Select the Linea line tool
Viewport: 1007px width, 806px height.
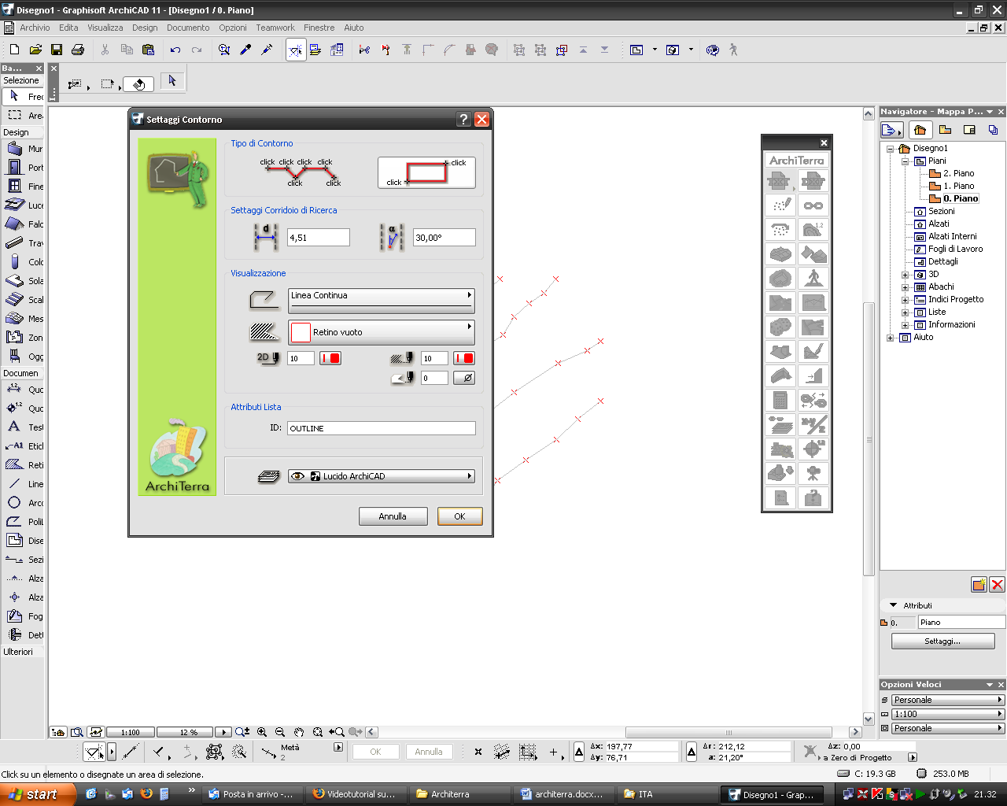coord(22,483)
